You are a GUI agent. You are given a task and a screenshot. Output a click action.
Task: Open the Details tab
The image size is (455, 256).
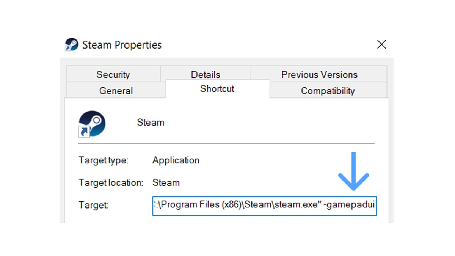pos(205,74)
